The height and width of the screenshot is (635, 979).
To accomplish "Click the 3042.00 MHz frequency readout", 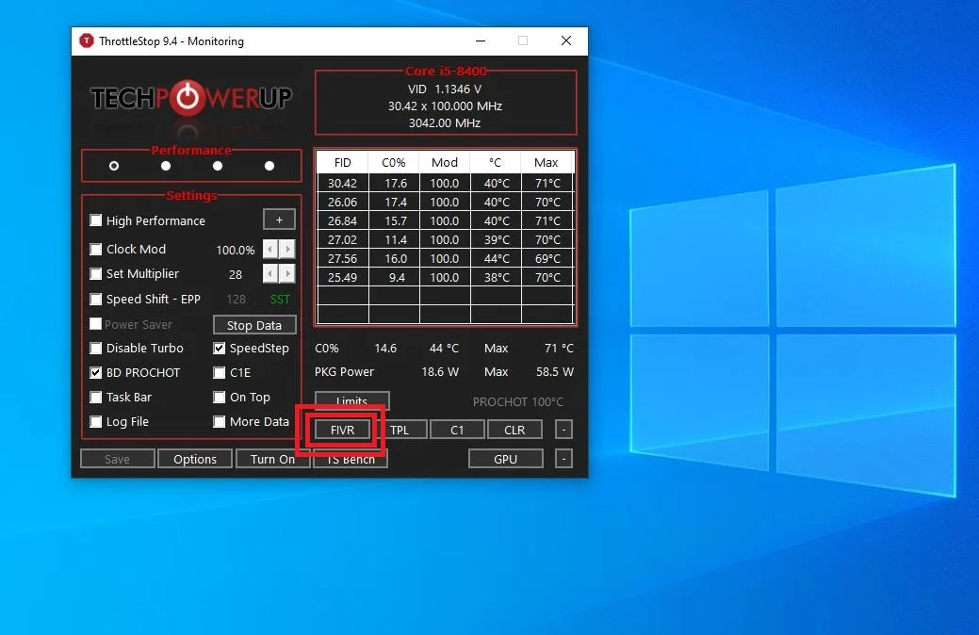I will (445, 123).
